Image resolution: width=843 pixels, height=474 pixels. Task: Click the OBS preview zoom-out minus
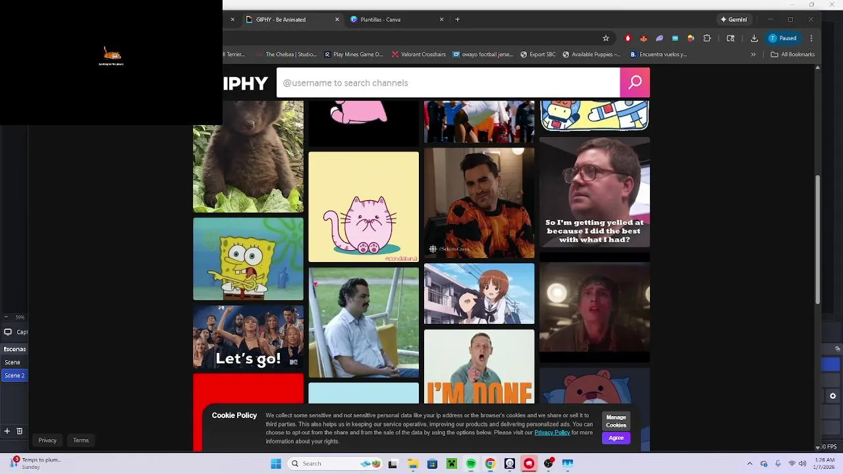coord(6,317)
